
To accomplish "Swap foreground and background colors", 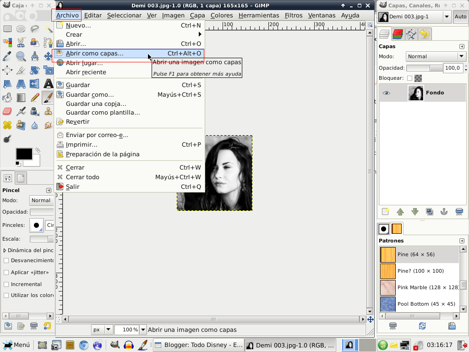I will pos(38,150).
